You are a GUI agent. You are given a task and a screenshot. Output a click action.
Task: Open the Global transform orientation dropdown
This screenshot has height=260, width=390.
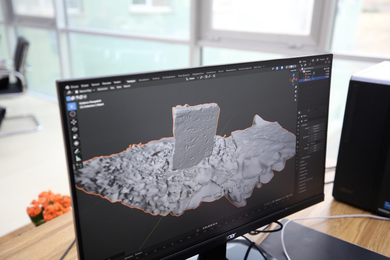[x=191, y=78]
